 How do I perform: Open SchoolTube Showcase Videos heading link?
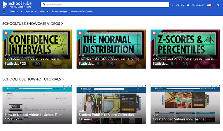31,24
